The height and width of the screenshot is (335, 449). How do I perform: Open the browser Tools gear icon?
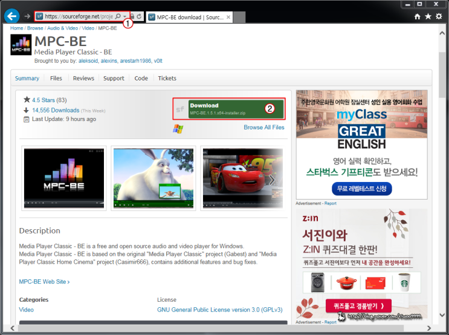pos(439,17)
